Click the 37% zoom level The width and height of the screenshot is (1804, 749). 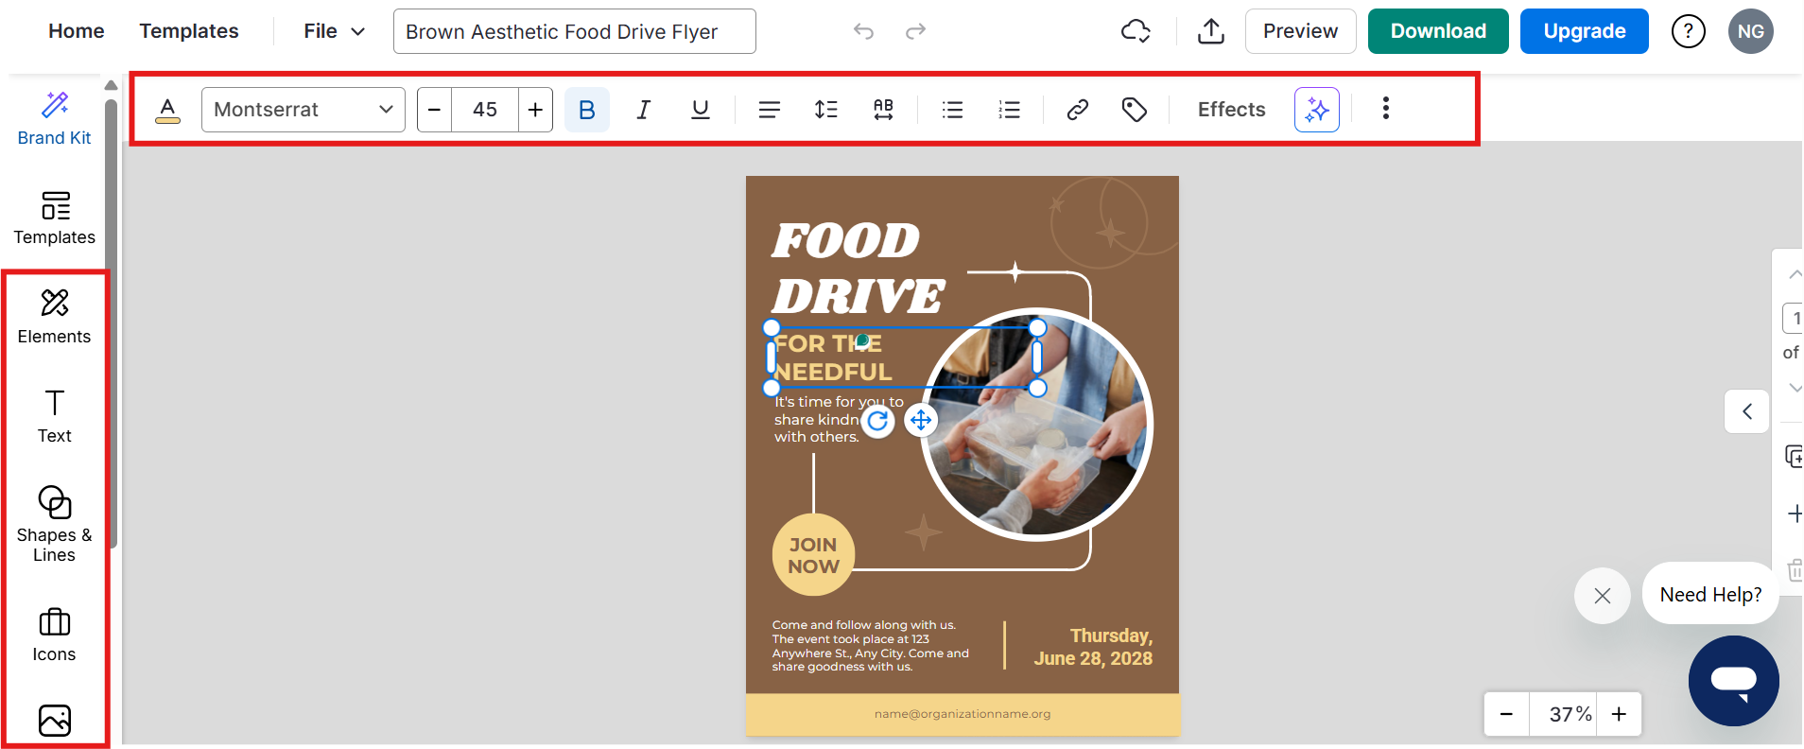[1564, 714]
